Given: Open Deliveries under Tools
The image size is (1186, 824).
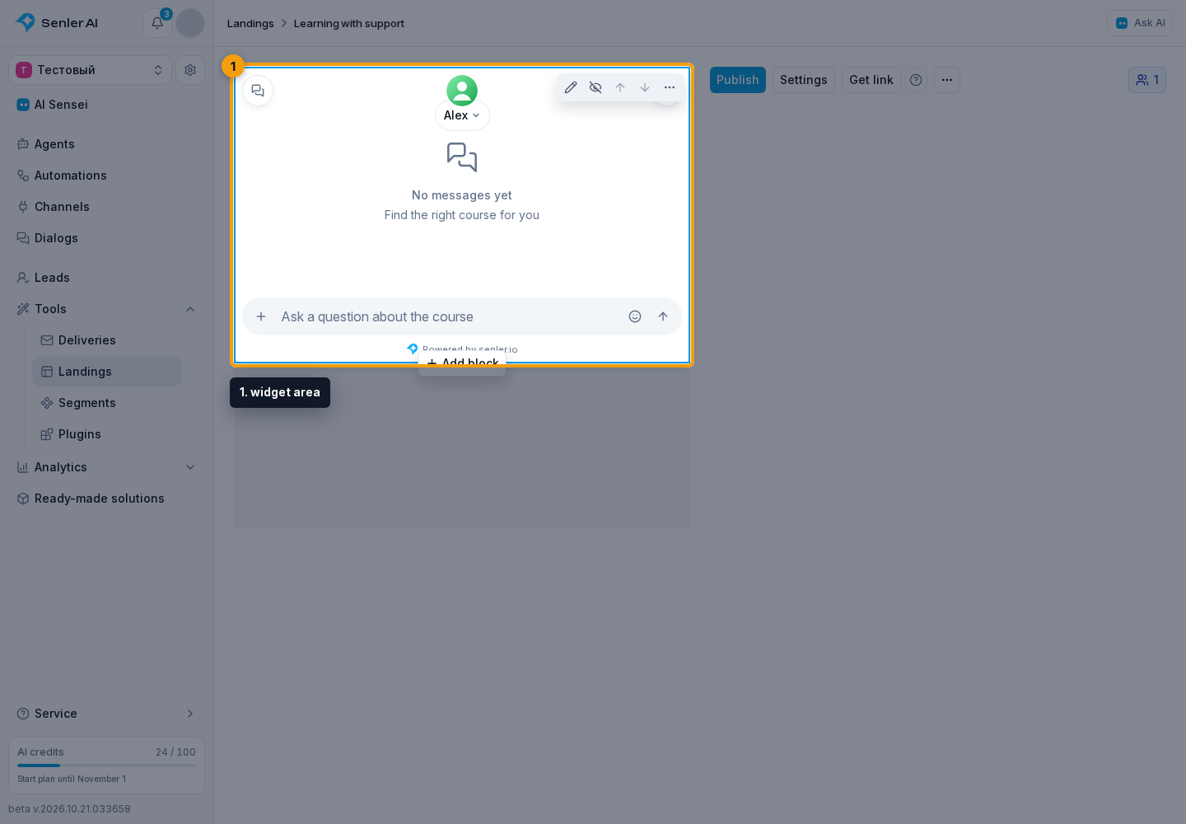Looking at the screenshot, I should 107,340.
